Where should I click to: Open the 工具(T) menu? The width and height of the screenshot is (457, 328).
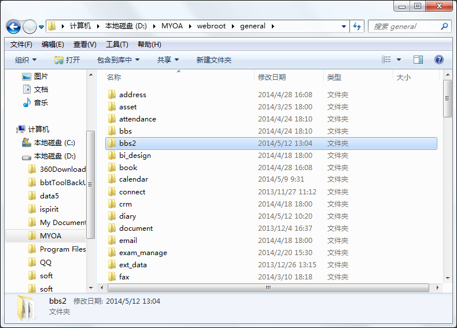click(x=117, y=45)
